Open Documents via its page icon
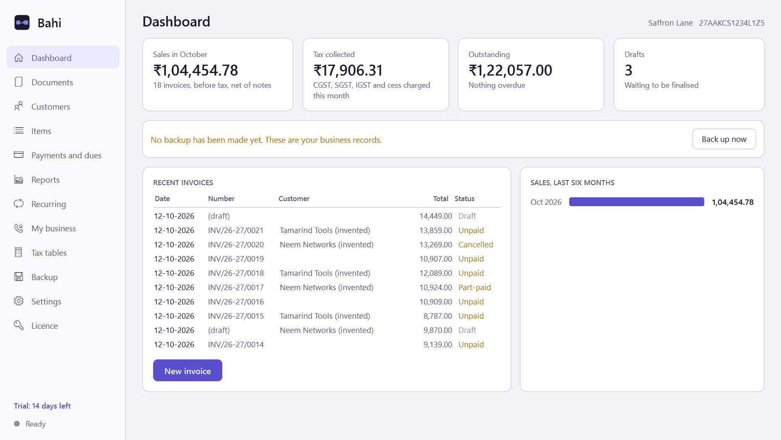This screenshot has height=440, width=781. [18, 82]
